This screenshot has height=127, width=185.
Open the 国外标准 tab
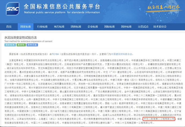pyautogui.click(x=126, y=27)
